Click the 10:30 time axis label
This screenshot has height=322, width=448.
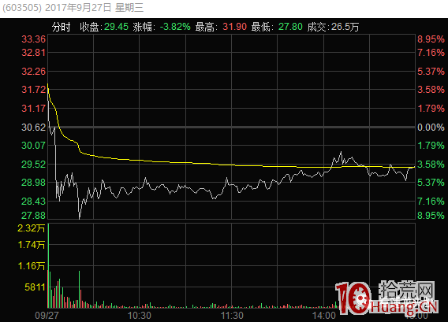139,316
